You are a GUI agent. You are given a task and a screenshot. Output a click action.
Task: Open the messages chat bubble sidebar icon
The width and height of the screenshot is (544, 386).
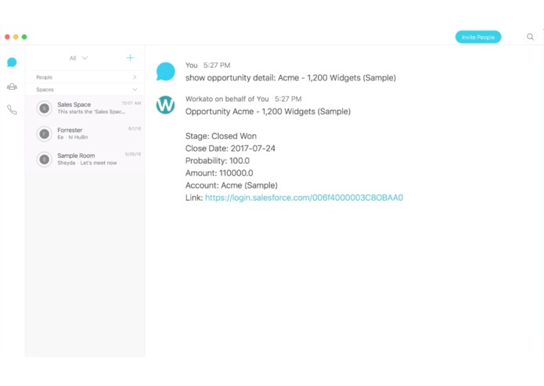tap(12, 63)
